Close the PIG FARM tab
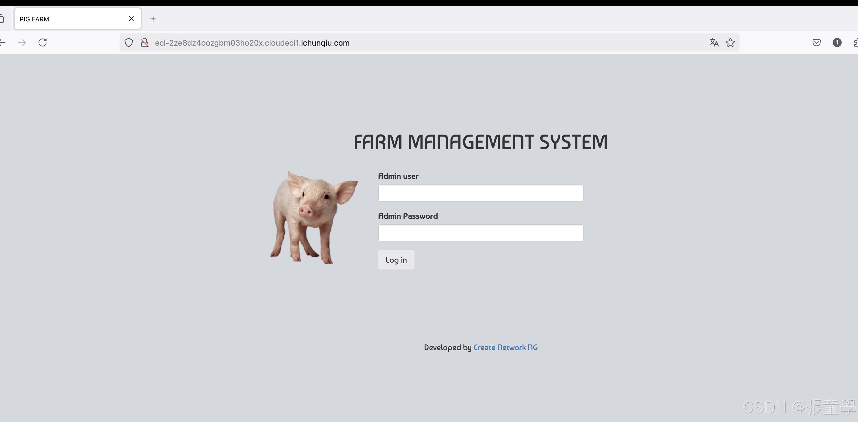Screen dimensions: 858x422 click(x=131, y=19)
